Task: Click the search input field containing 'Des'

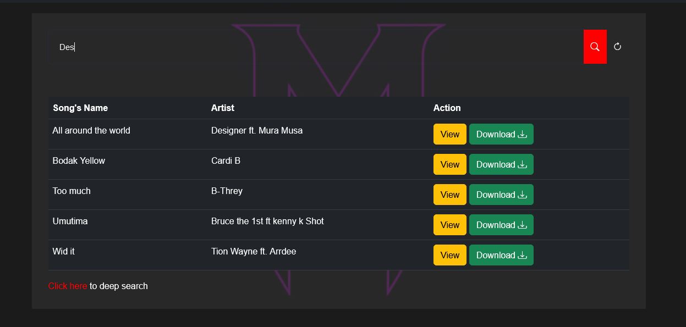Action: pyautogui.click(x=314, y=47)
